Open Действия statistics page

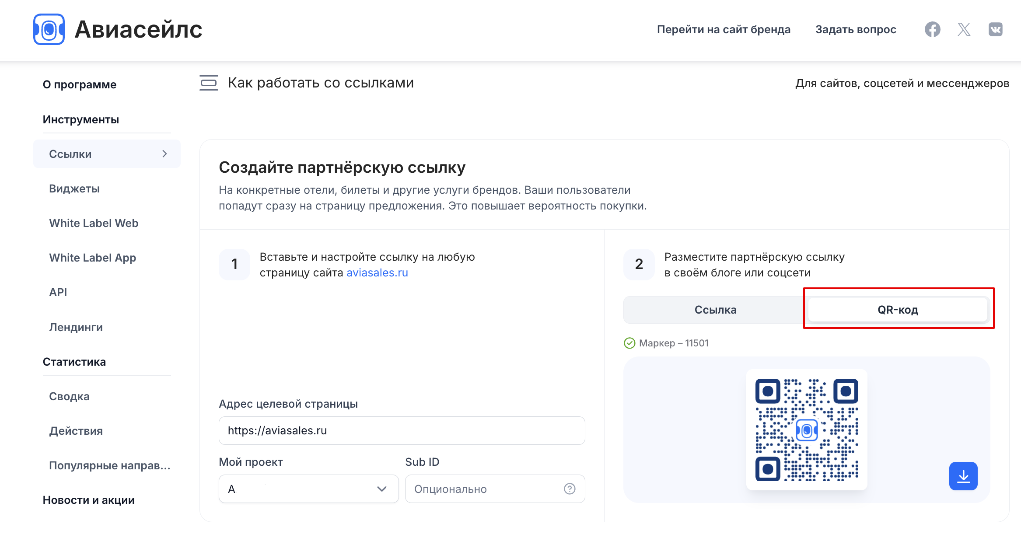(76, 431)
